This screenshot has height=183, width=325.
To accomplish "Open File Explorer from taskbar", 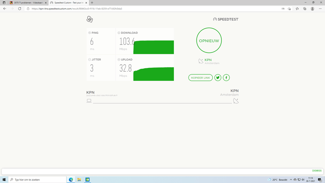I will point(79,180).
